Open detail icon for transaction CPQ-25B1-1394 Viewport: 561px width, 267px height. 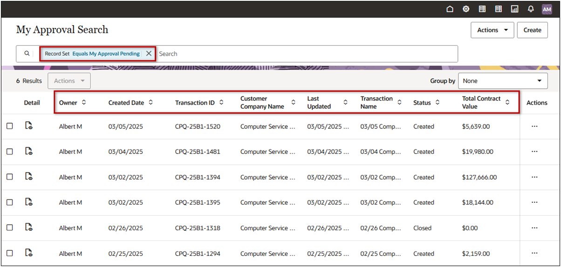(x=29, y=177)
